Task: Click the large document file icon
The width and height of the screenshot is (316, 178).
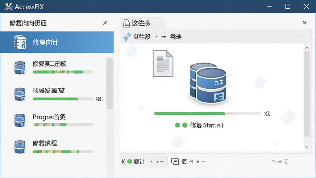Action: [x=163, y=64]
